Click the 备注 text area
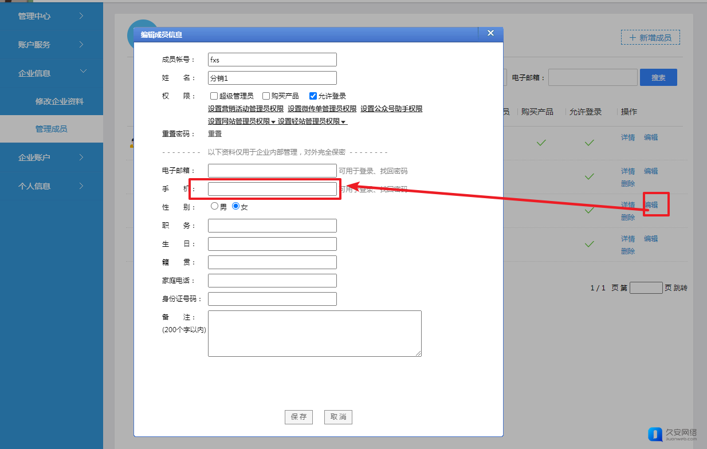Image resolution: width=707 pixels, height=449 pixels. coord(315,333)
